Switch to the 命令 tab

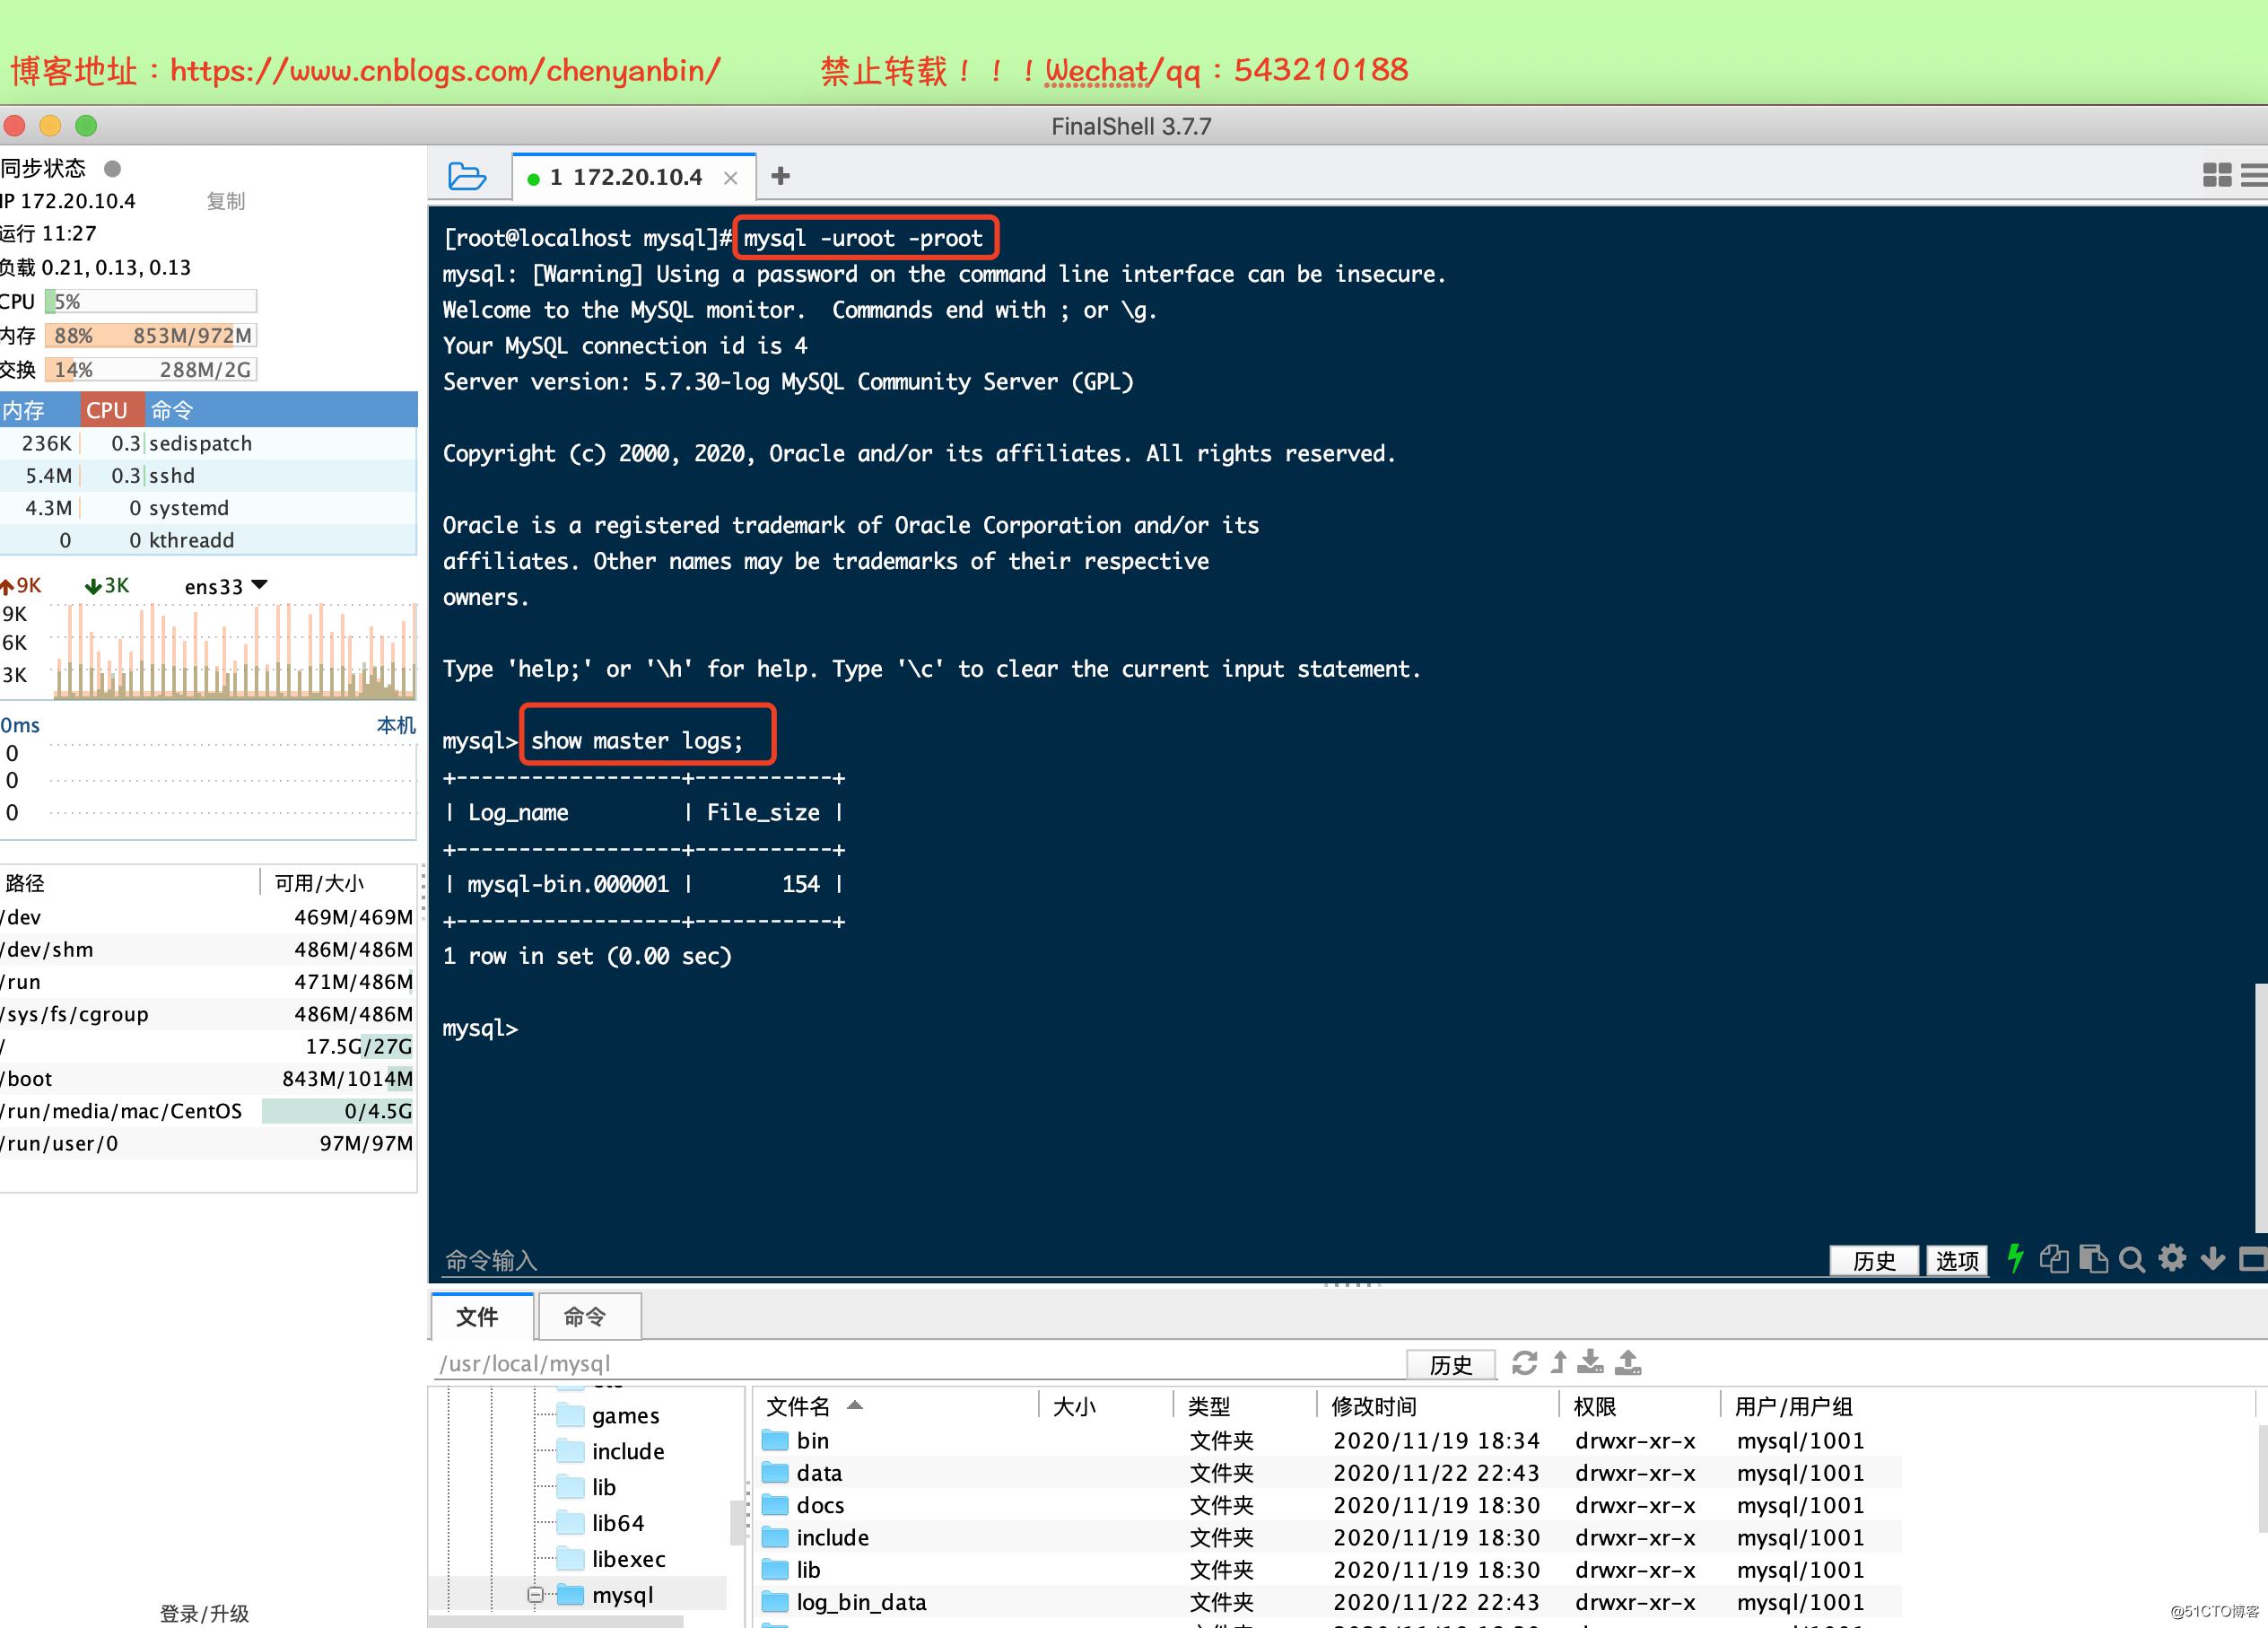pos(589,1317)
